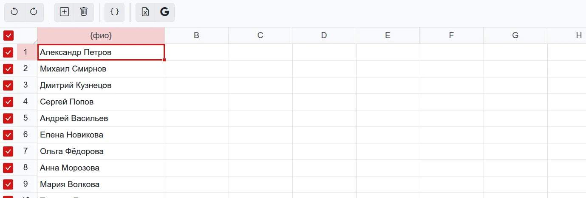Select the {фио} column header
The height and width of the screenshot is (198, 586).
coord(101,36)
